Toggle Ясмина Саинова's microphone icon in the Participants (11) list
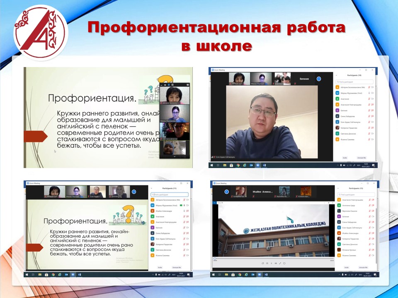The image size is (398, 298). coord(184,255)
